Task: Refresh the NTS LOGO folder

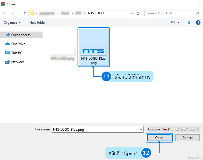Action: click(138, 13)
